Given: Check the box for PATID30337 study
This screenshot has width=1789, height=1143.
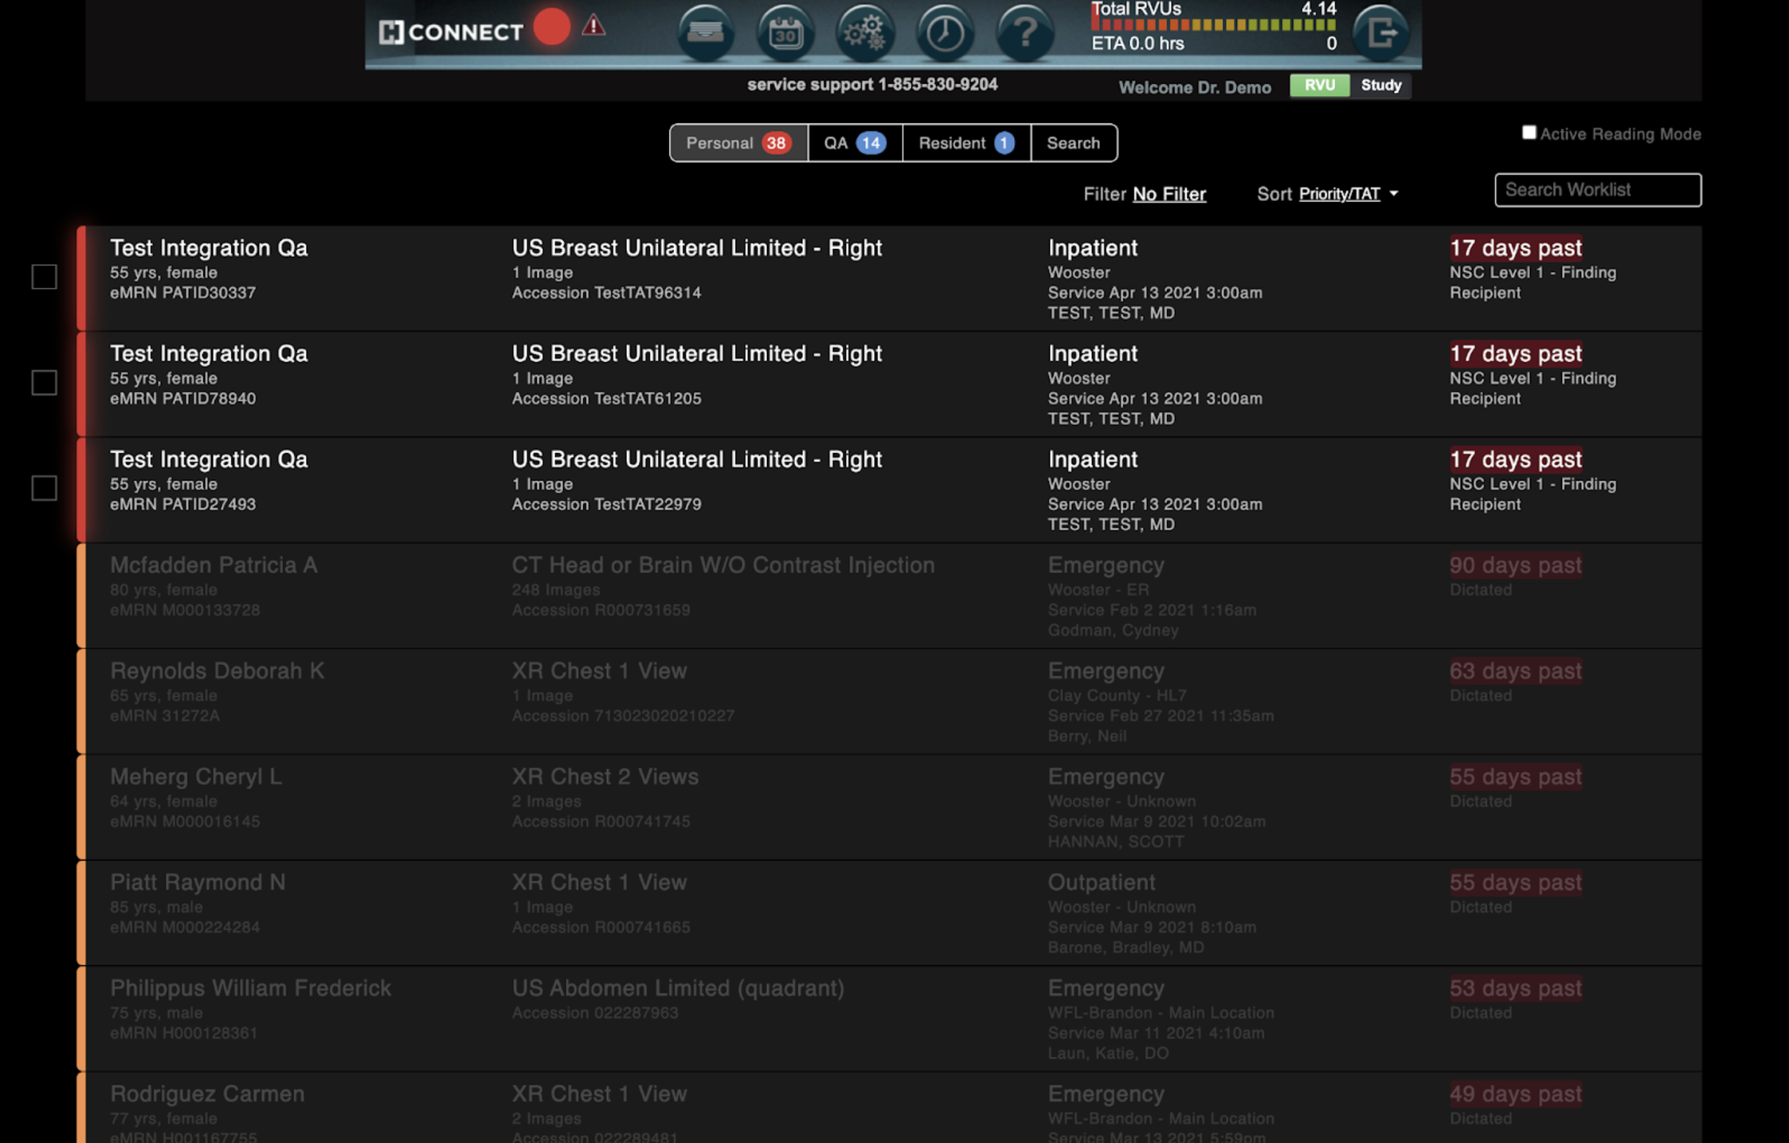Looking at the screenshot, I should point(44,276).
